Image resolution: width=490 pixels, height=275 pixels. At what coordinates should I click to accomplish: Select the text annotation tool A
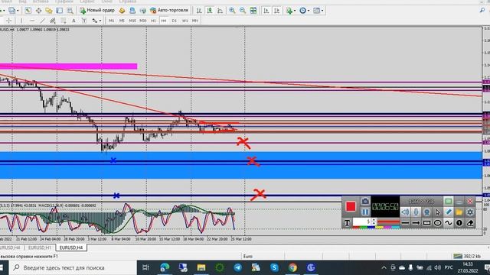tap(73, 21)
